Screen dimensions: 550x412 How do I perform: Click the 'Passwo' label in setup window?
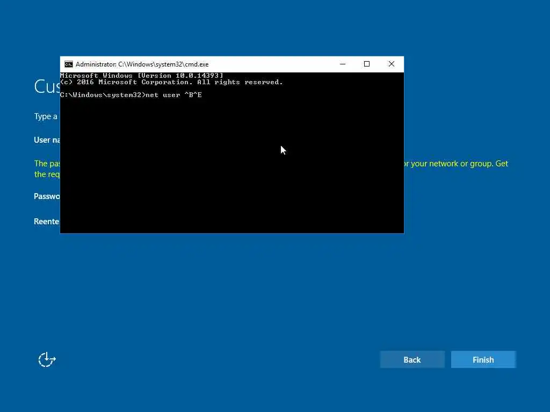point(47,196)
